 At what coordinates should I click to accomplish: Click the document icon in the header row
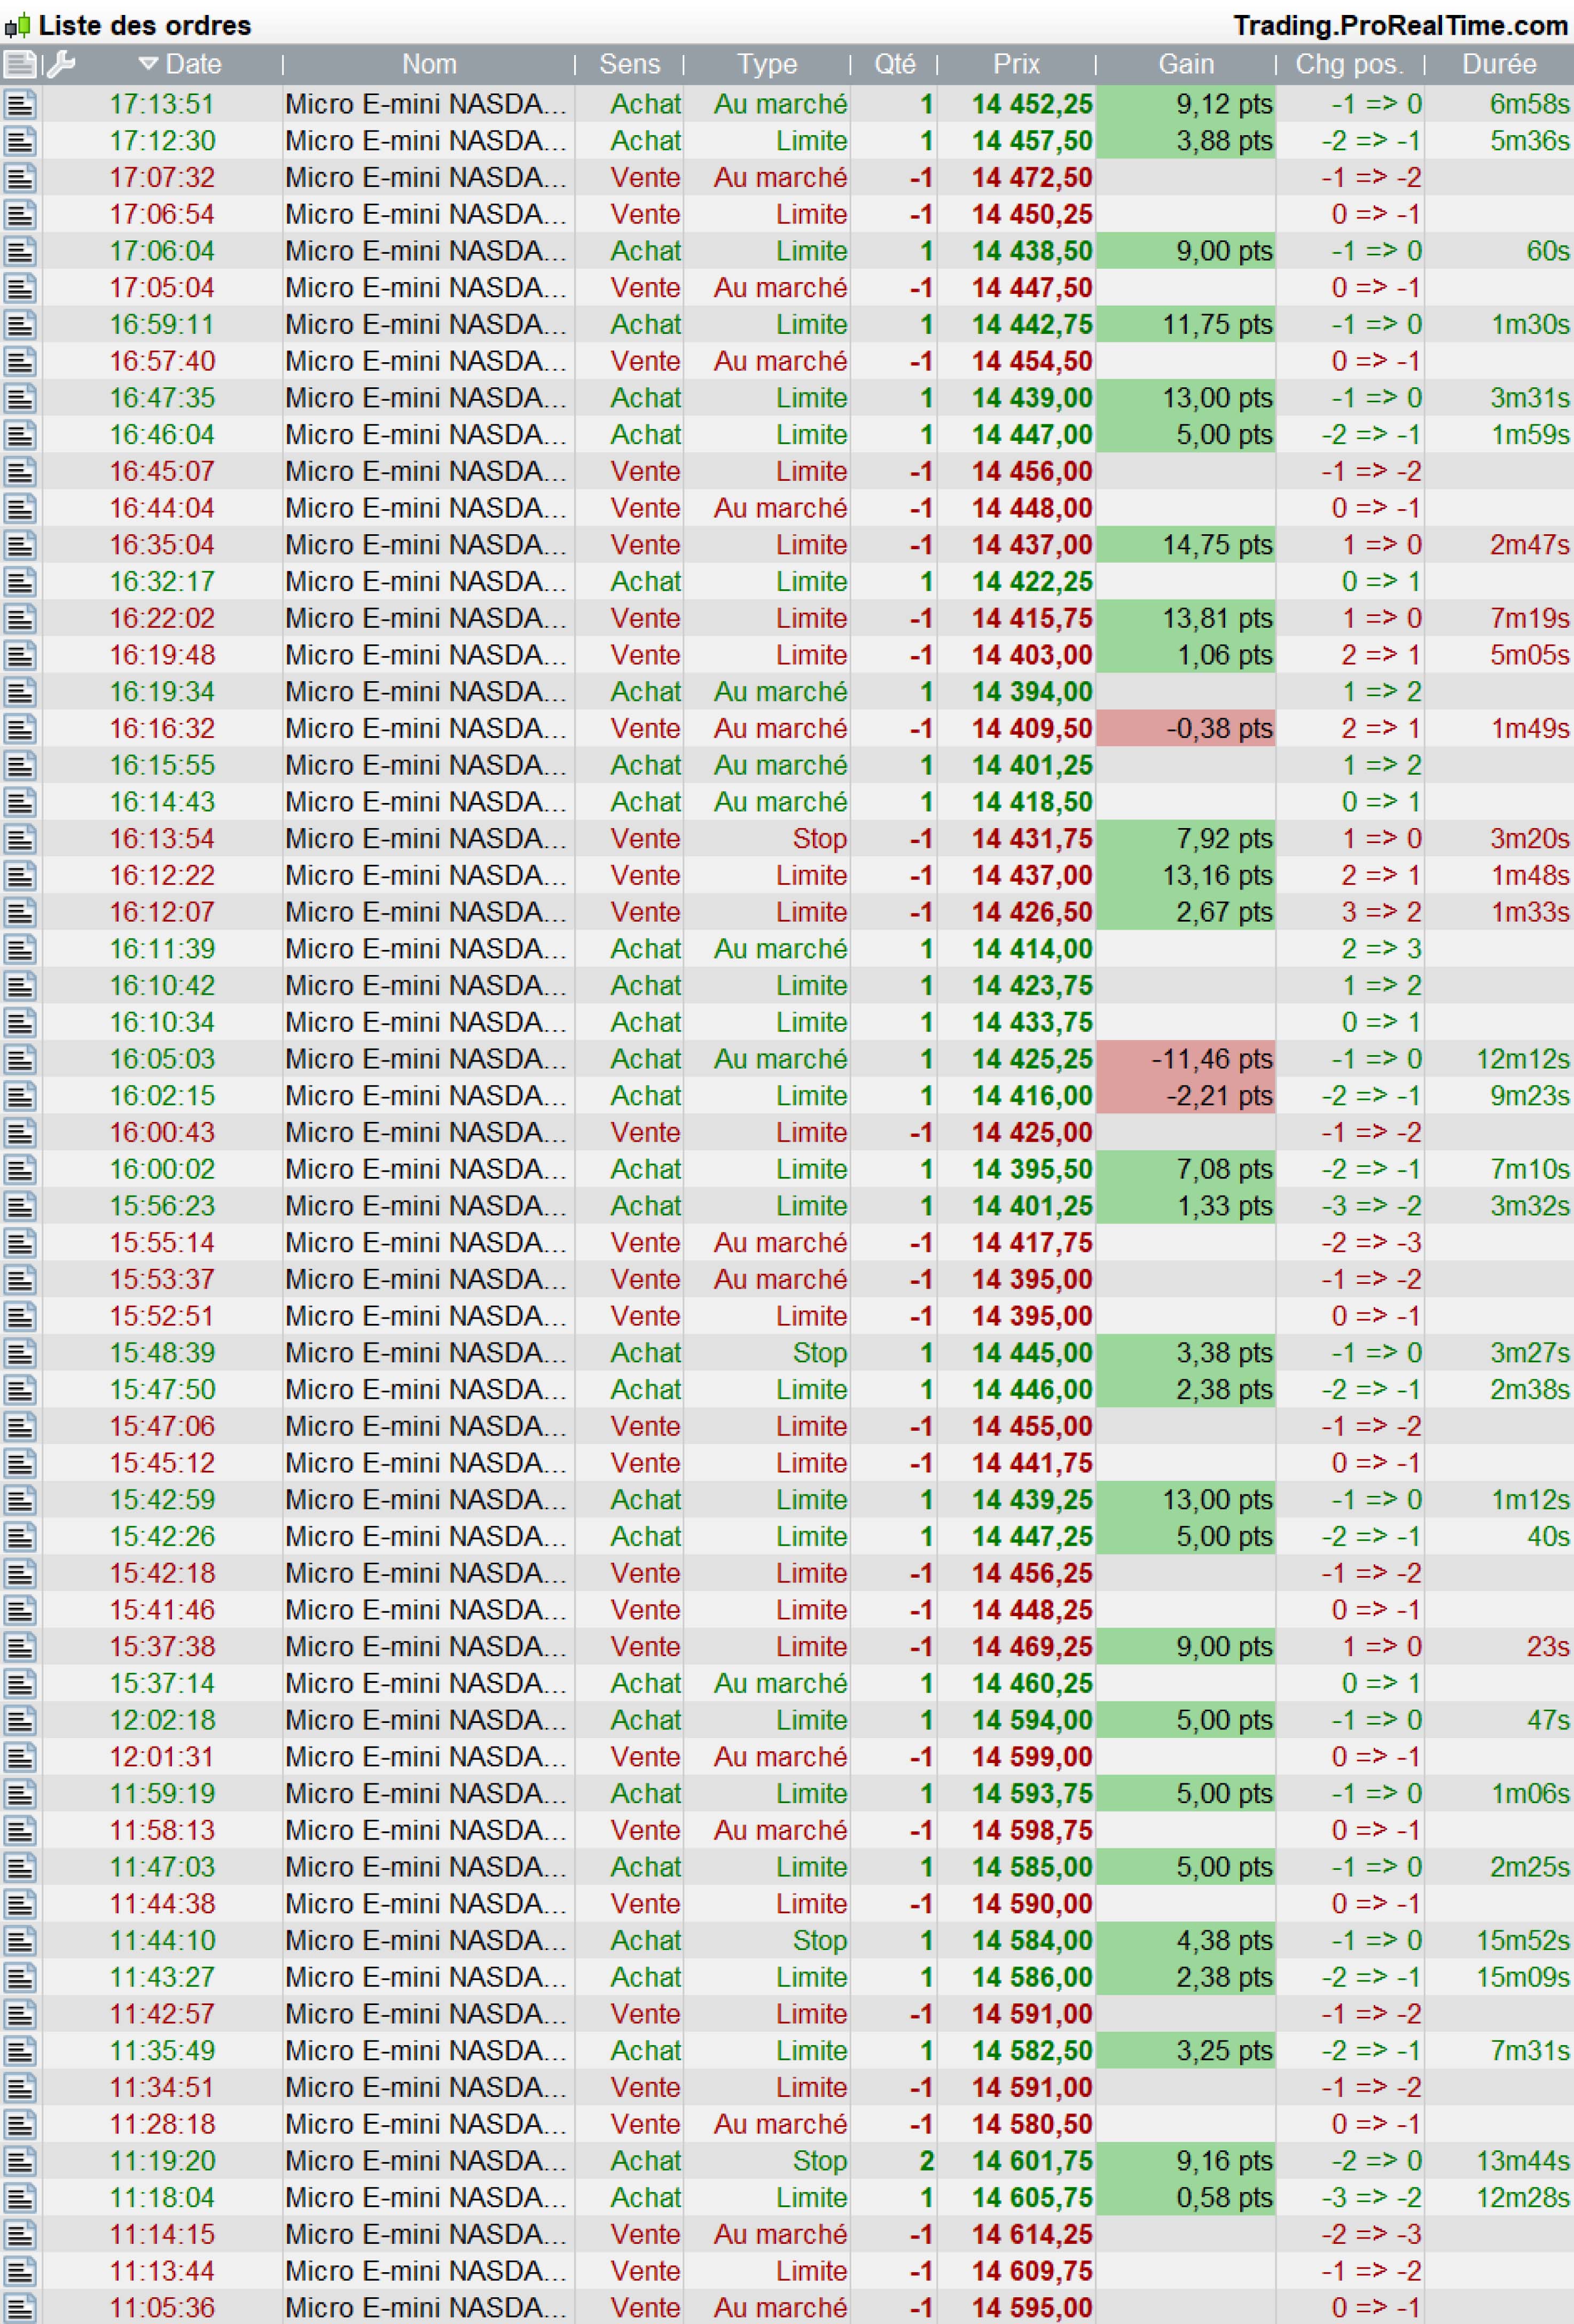19,65
